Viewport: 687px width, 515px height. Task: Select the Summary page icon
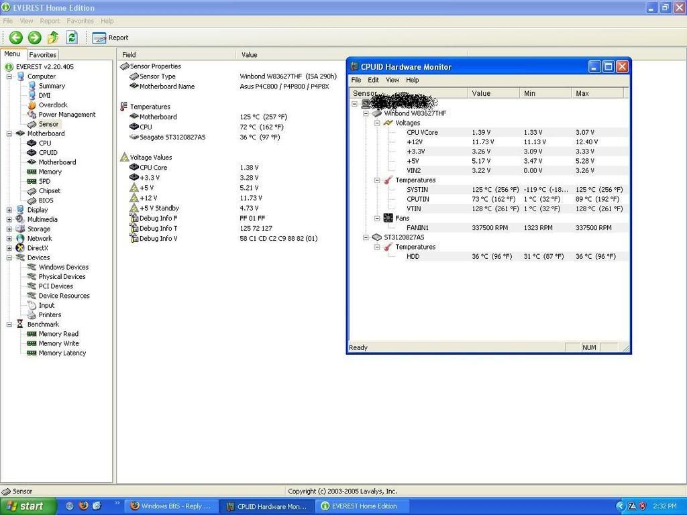pyautogui.click(x=32, y=86)
